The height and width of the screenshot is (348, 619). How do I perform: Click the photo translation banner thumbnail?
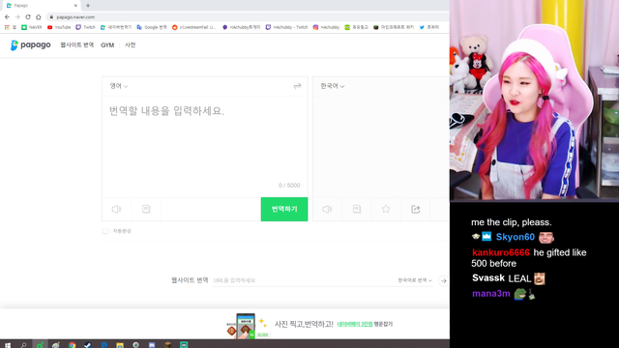pos(245,326)
